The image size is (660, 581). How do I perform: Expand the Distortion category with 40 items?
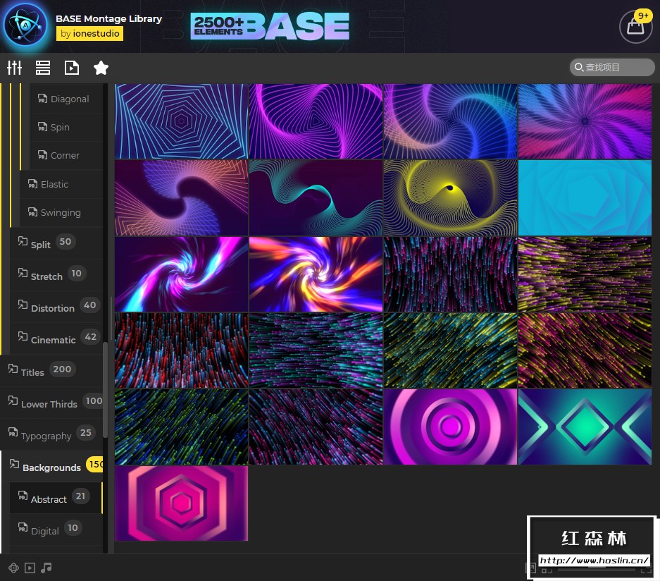[56, 307]
